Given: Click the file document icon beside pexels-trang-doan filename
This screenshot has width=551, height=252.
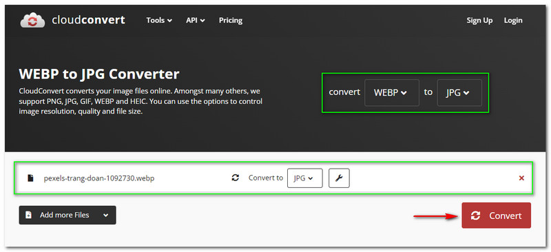Looking at the screenshot, I should pos(30,178).
